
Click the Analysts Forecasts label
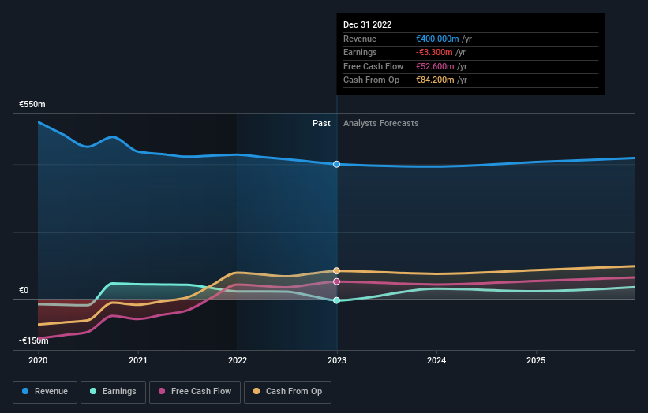click(x=381, y=123)
